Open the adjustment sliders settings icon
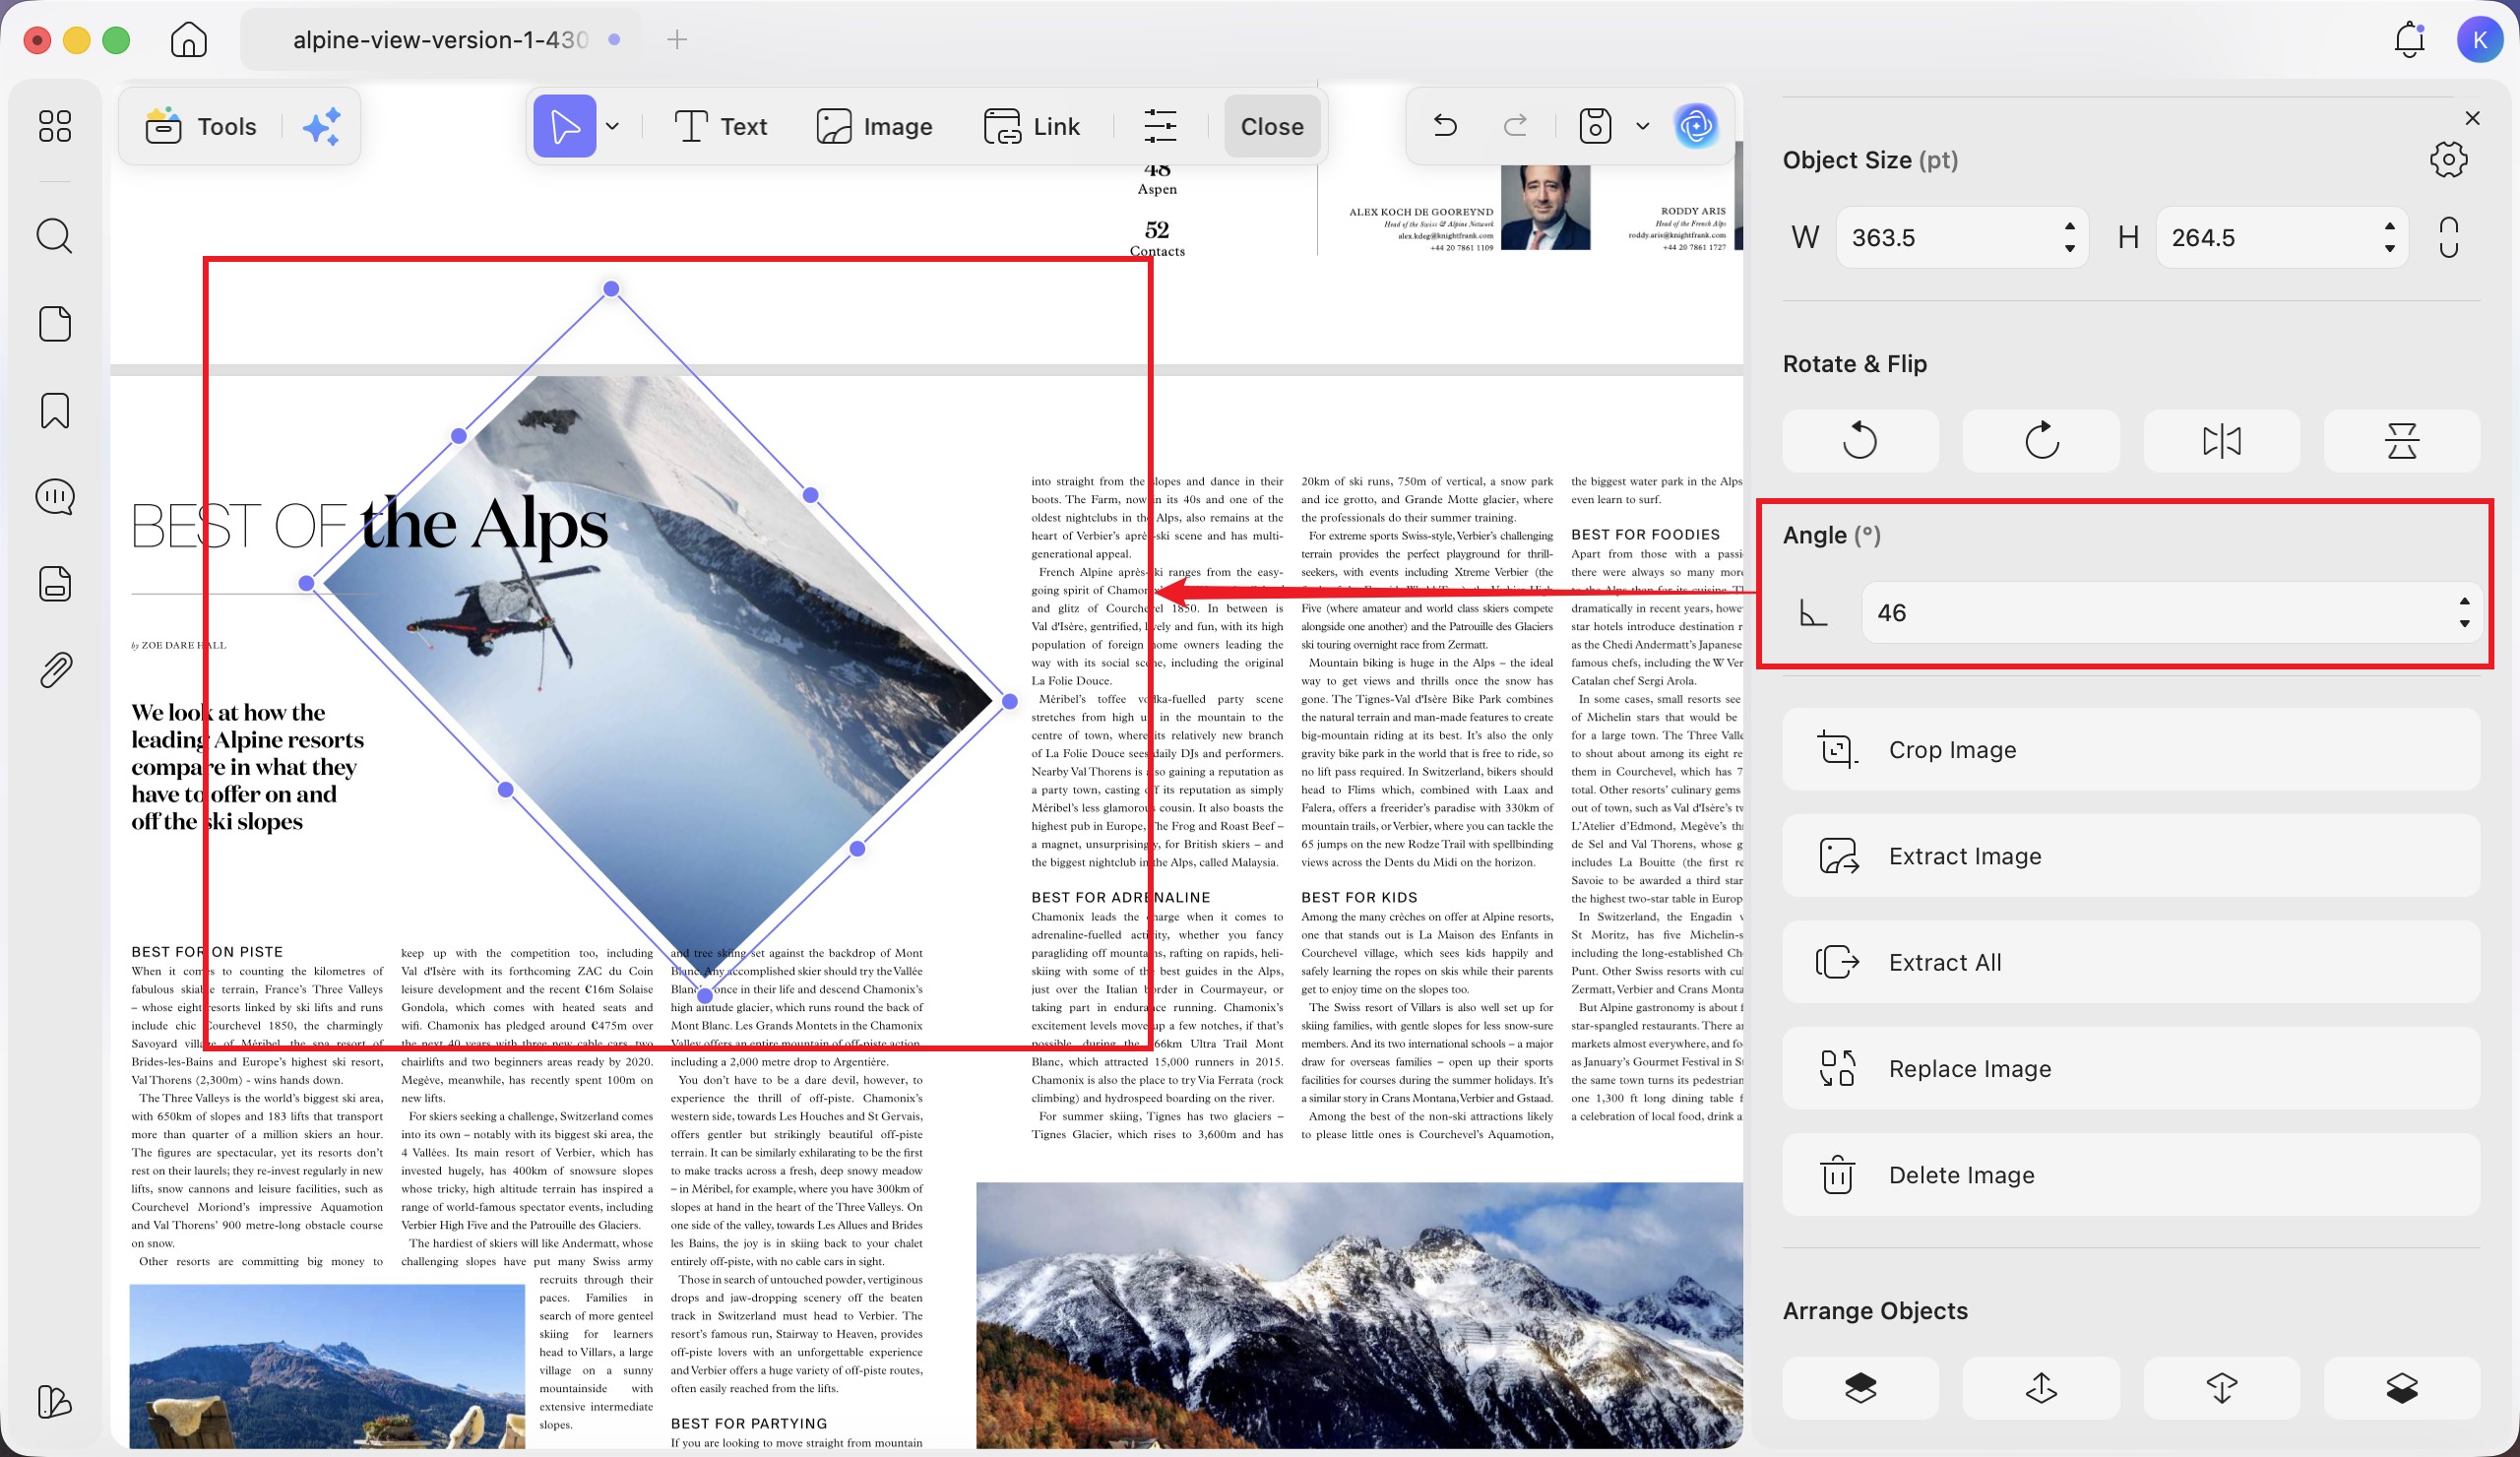This screenshot has width=2520, height=1457. pyautogui.click(x=1160, y=127)
